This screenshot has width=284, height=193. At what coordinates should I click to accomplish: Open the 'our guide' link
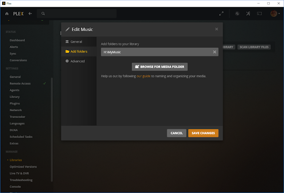pos(143,76)
